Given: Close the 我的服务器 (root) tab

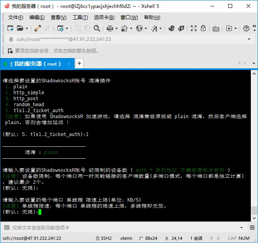Looking at the screenshot, I should 69,64.
